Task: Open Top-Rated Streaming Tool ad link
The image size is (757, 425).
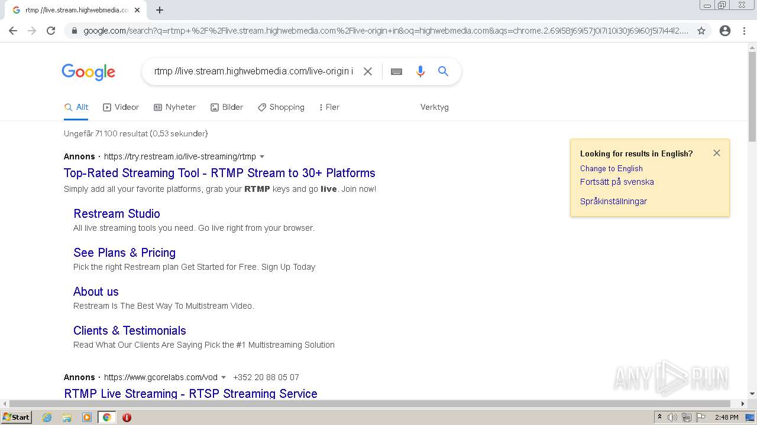Action: tap(219, 173)
